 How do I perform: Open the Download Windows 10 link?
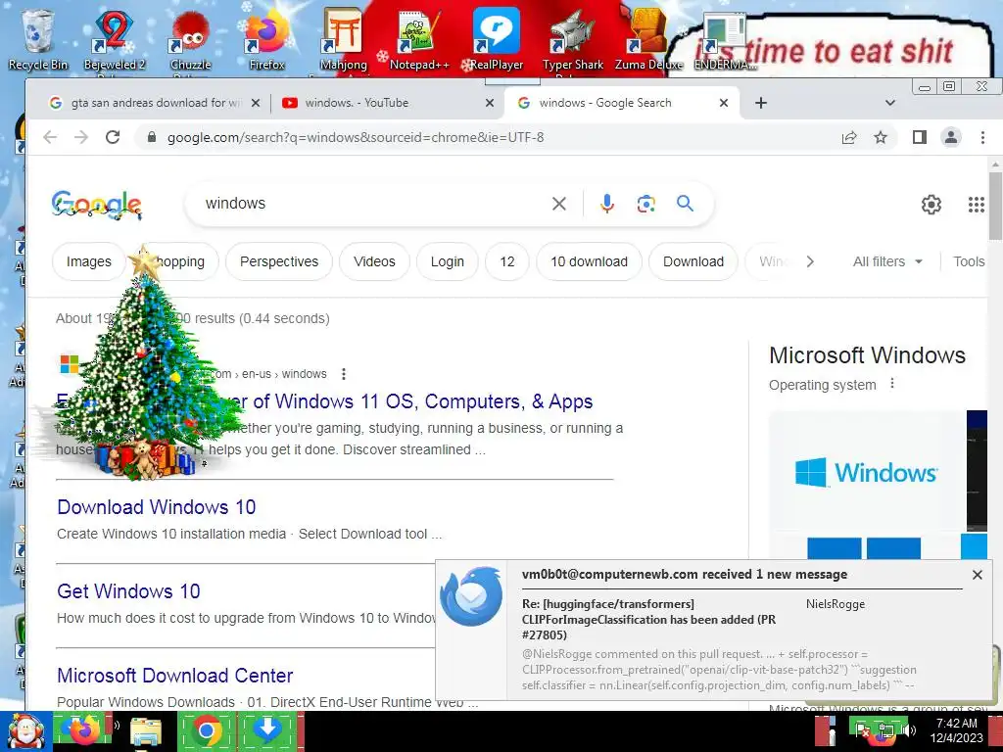(156, 507)
